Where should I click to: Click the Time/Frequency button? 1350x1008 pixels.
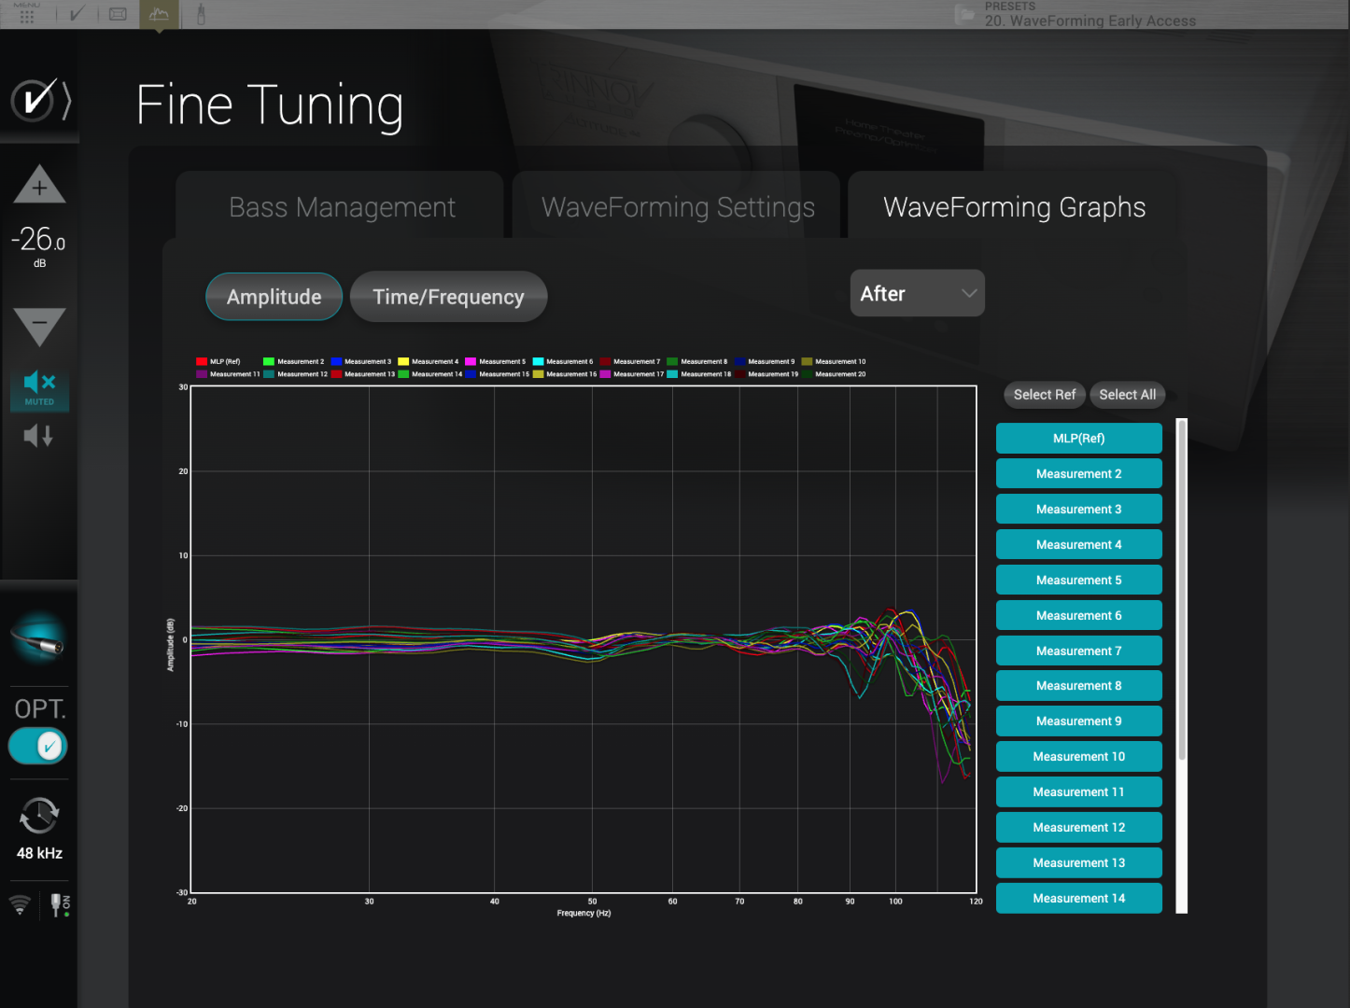(x=448, y=297)
